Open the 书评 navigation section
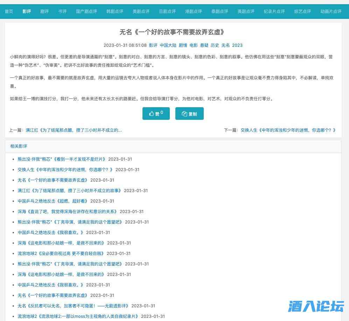This screenshot has width=349, height=321. tap(62, 11)
